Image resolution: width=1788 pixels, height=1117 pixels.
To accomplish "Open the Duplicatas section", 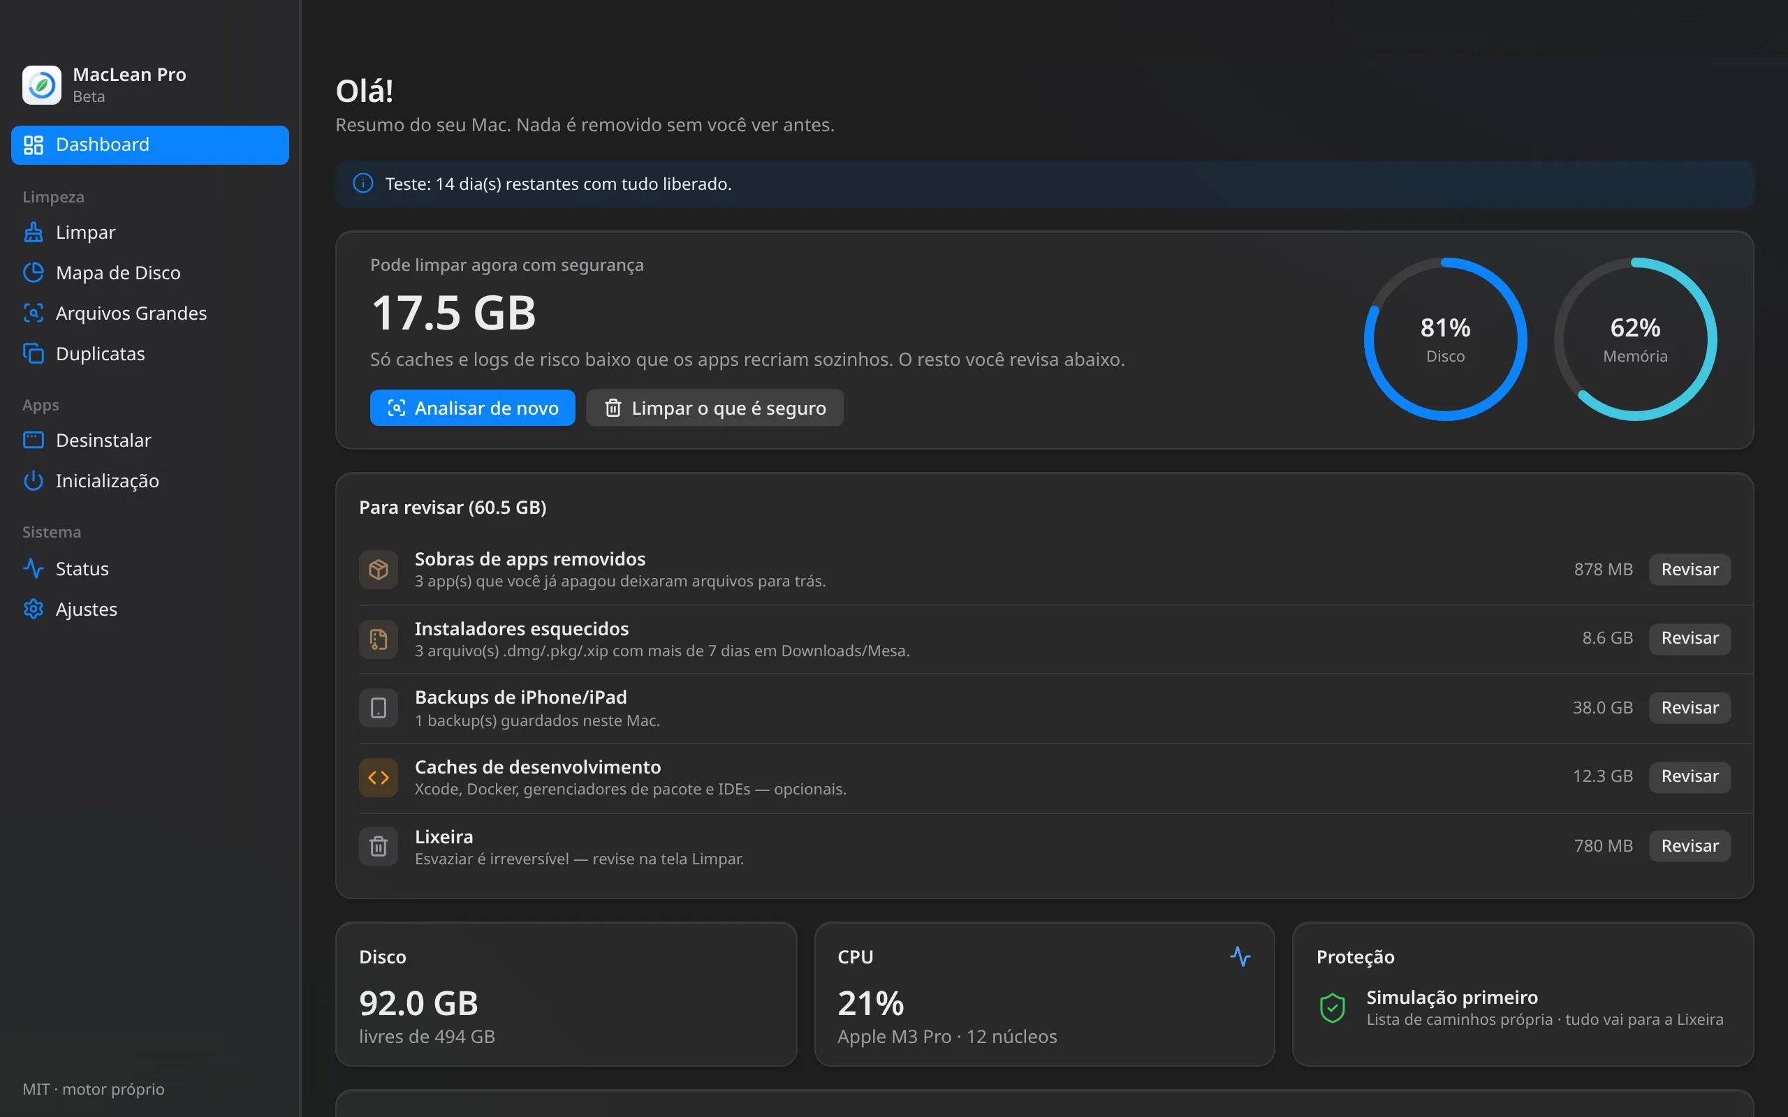I will tap(150, 354).
